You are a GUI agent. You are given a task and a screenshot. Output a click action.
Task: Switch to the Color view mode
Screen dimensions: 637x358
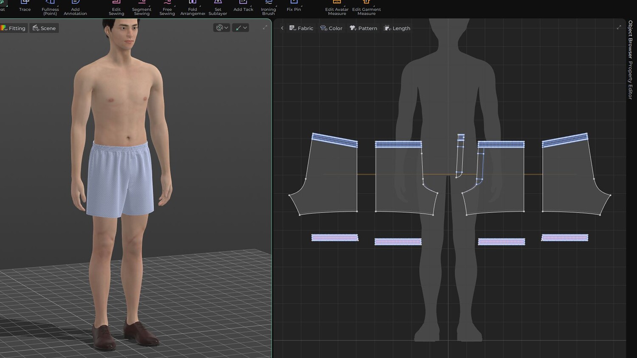click(331, 28)
